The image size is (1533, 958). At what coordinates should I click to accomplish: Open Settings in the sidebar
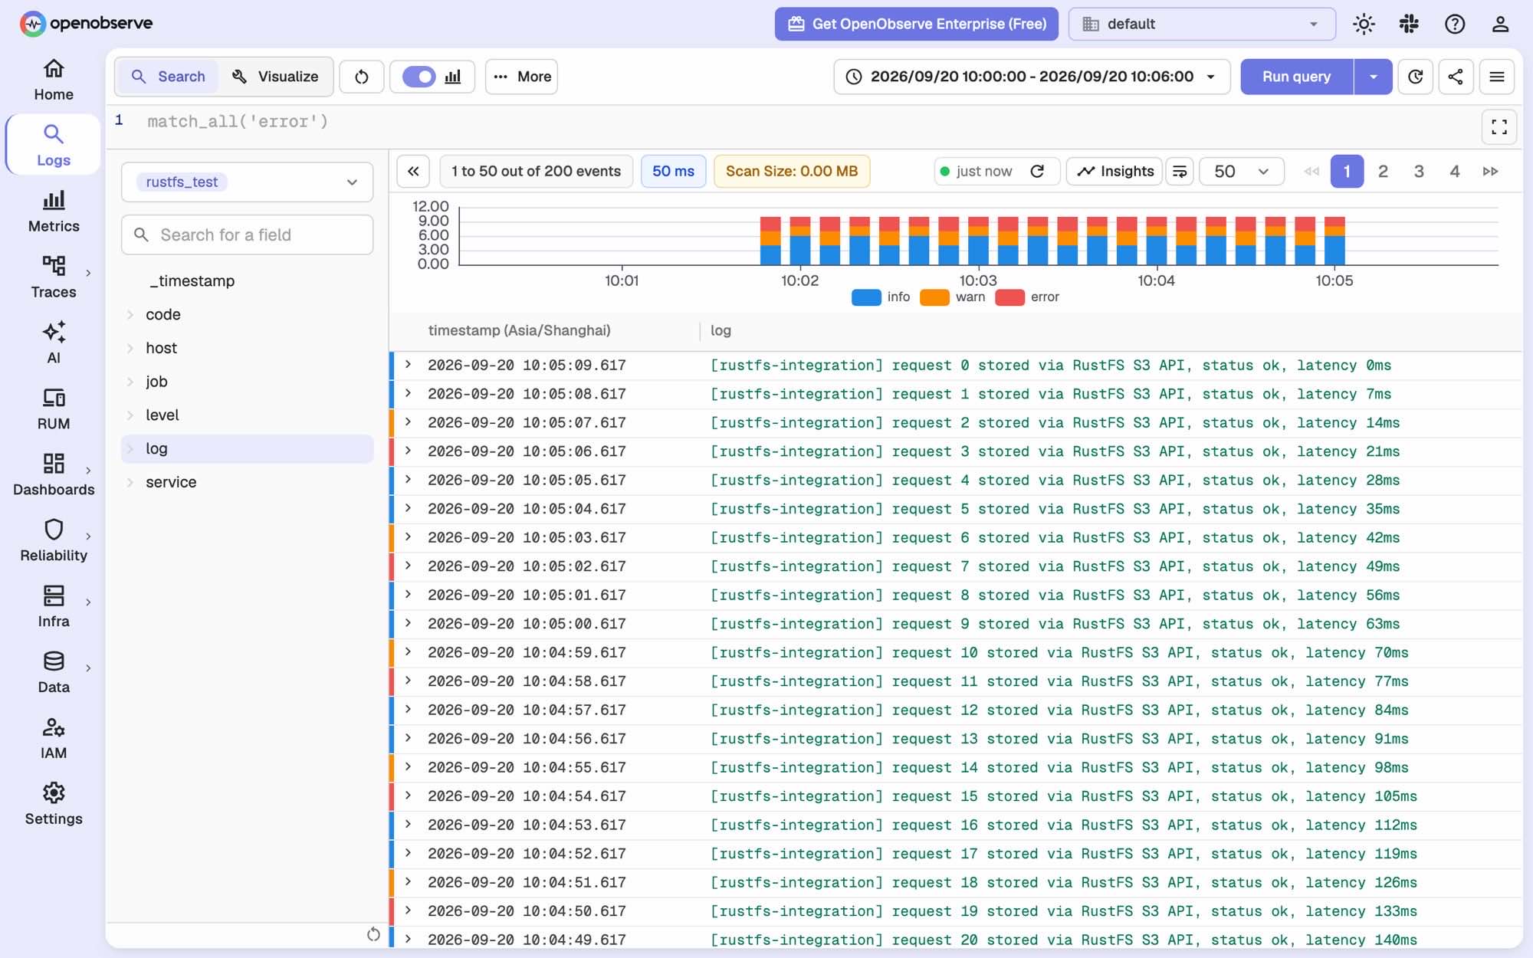(53, 805)
